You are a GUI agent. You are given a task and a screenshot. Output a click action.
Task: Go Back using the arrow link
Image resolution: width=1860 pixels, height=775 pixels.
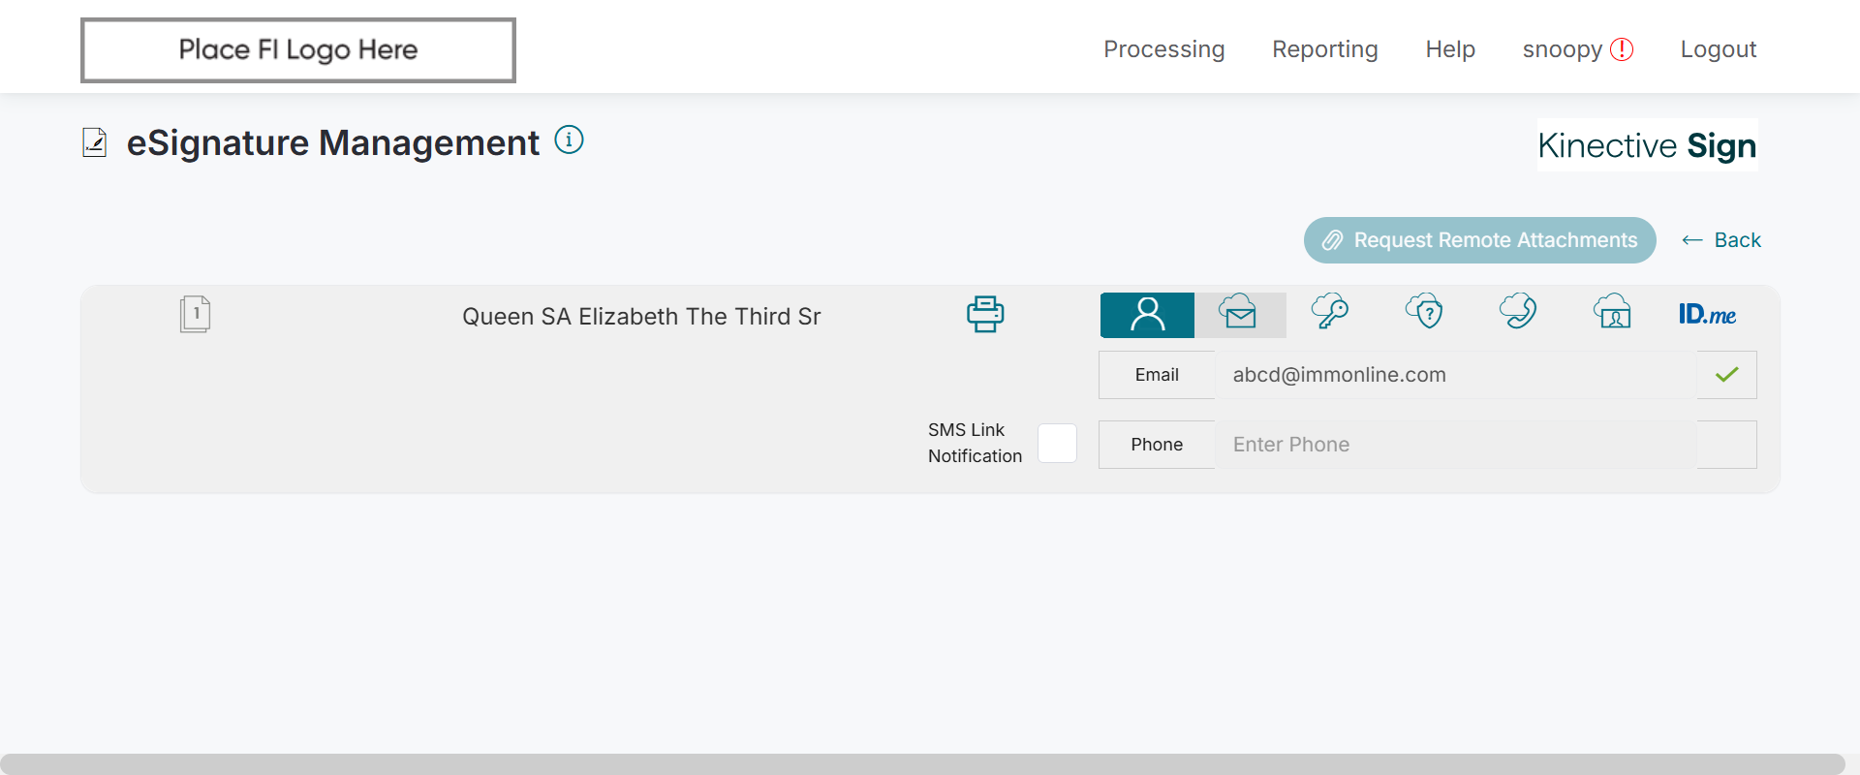tap(1721, 240)
